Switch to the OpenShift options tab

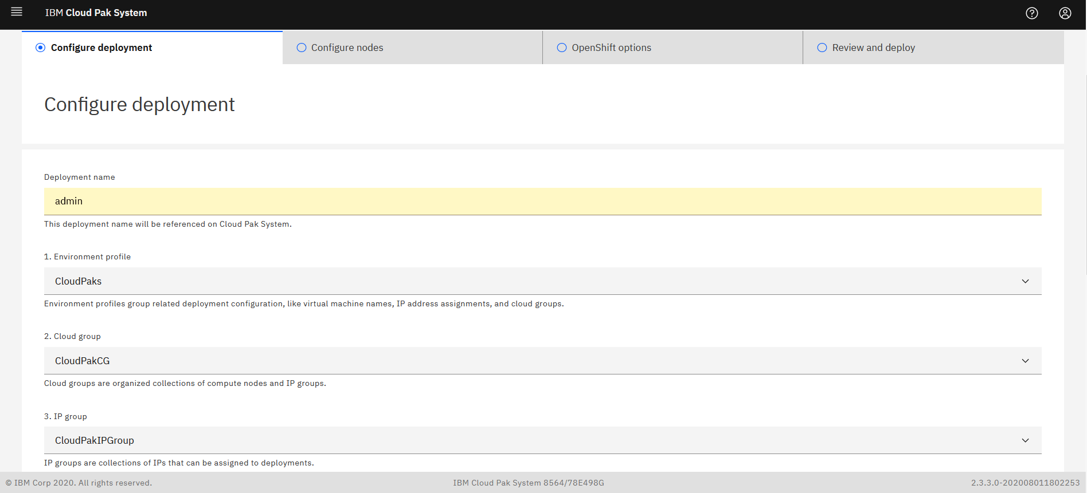click(x=672, y=48)
